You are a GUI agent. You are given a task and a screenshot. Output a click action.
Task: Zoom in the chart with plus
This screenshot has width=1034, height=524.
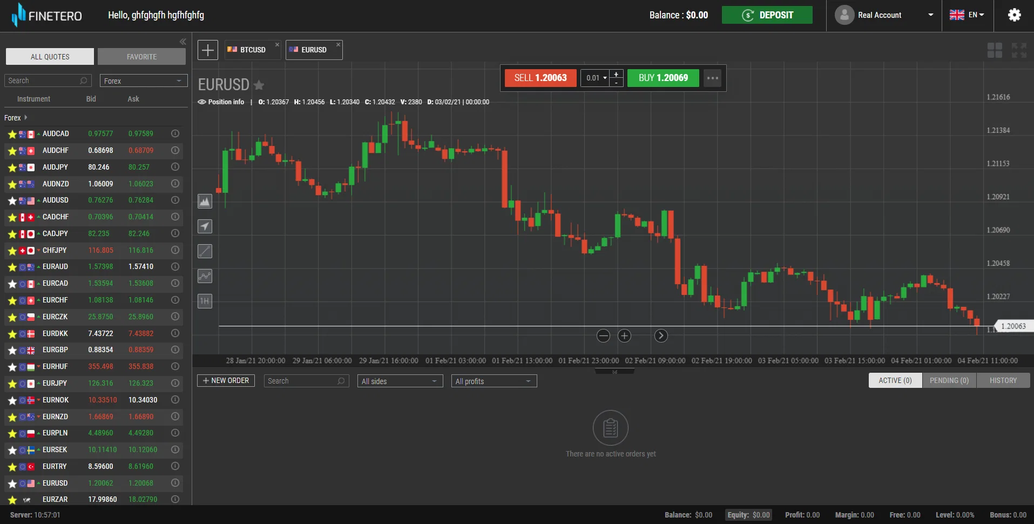(x=624, y=336)
